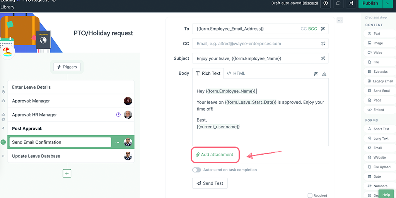
Task: Expand the Publish dropdown arrow
Action: 388,3
